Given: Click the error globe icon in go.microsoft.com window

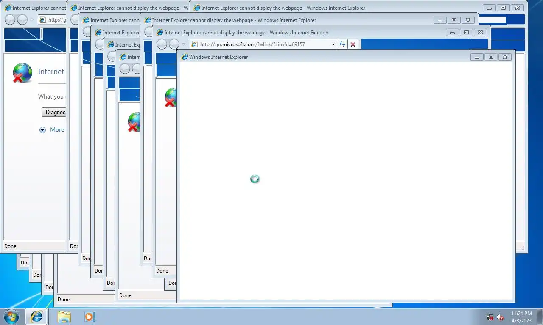Looking at the screenshot, I should 171,97.
